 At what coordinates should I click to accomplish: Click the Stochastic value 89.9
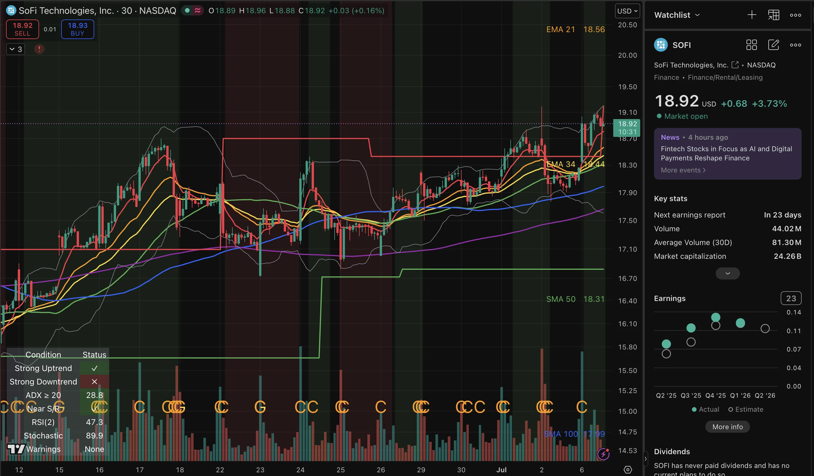94,436
